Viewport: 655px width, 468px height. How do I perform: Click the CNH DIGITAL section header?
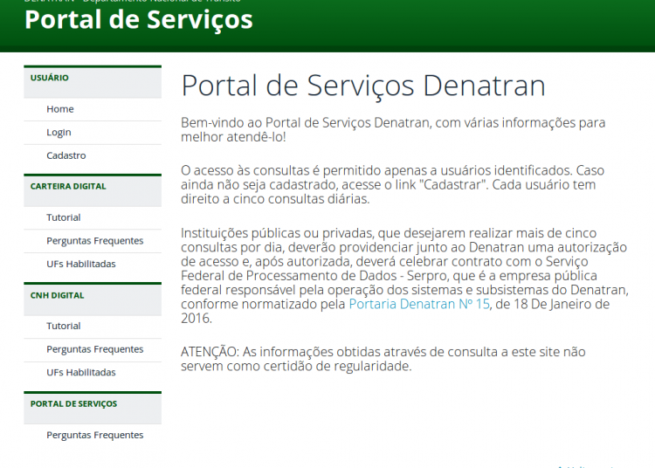click(93, 299)
